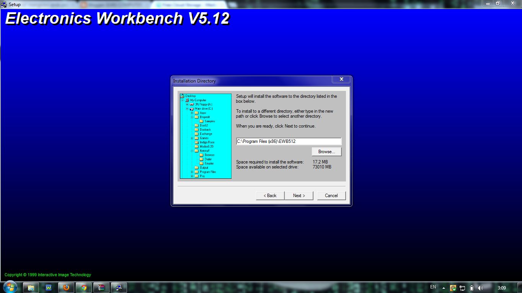Launch Google Chrome from the taskbar
The width and height of the screenshot is (522, 293).
[84, 287]
